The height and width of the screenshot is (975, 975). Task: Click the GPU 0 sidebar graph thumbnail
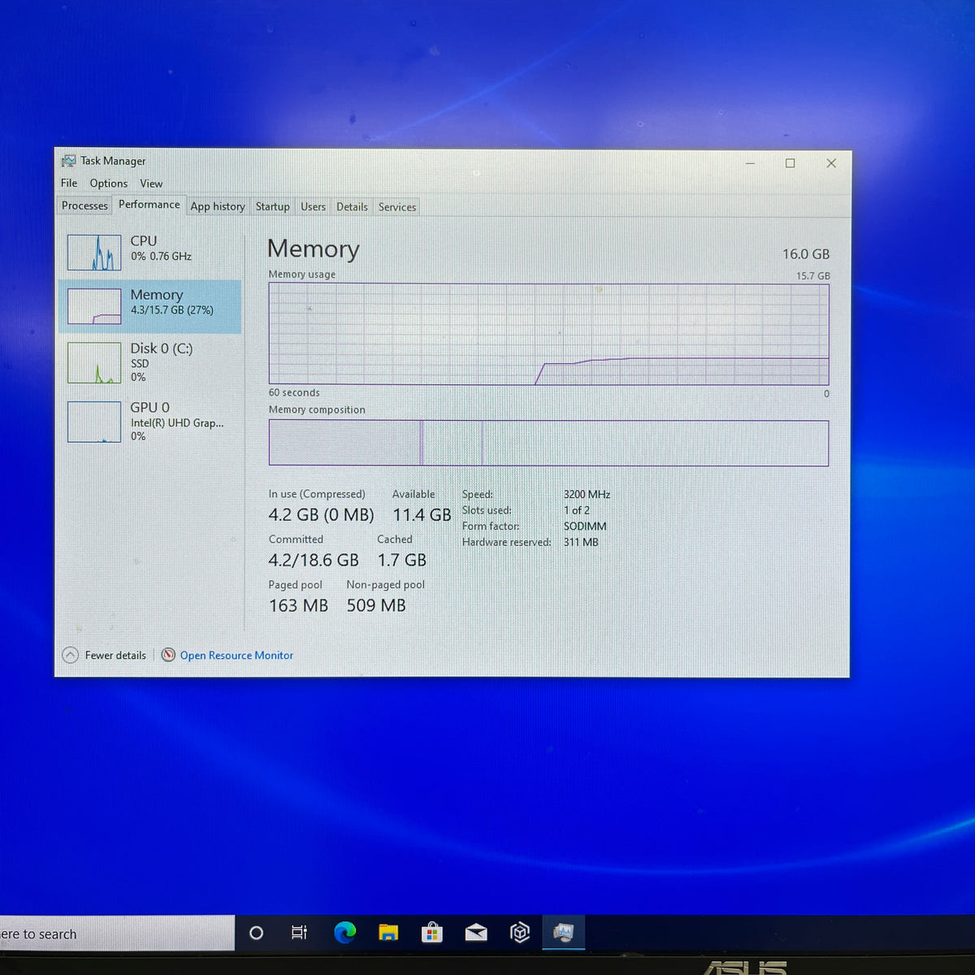(x=94, y=422)
